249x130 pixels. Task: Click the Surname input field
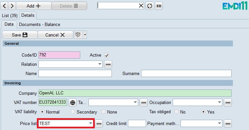[186, 73]
